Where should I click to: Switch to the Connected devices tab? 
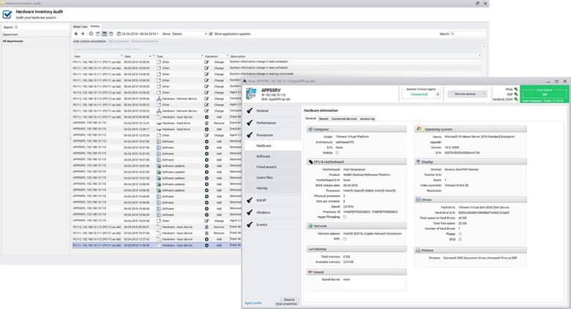(343, 118)
